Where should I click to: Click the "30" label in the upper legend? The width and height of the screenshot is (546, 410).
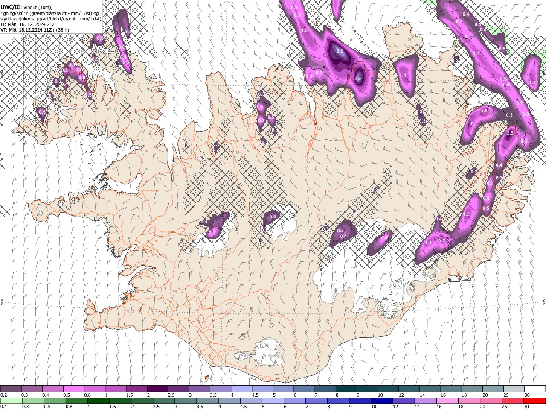click(x=527, y=395)
